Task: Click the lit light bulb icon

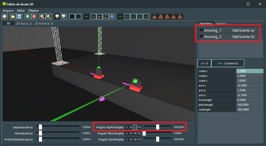Action: [57, 16]
